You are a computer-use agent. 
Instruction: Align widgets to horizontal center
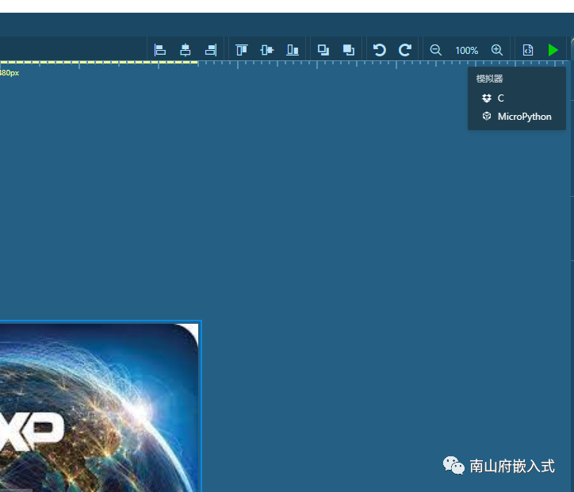click(x=186, y=50)
